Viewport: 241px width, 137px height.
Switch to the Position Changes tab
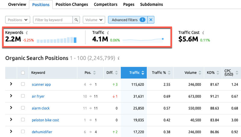pyautogui.click(x=72, y=5)
